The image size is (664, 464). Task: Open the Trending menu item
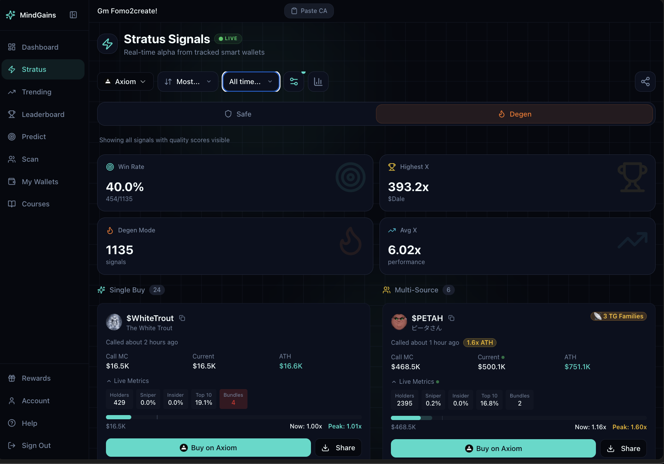pos(36,92)
